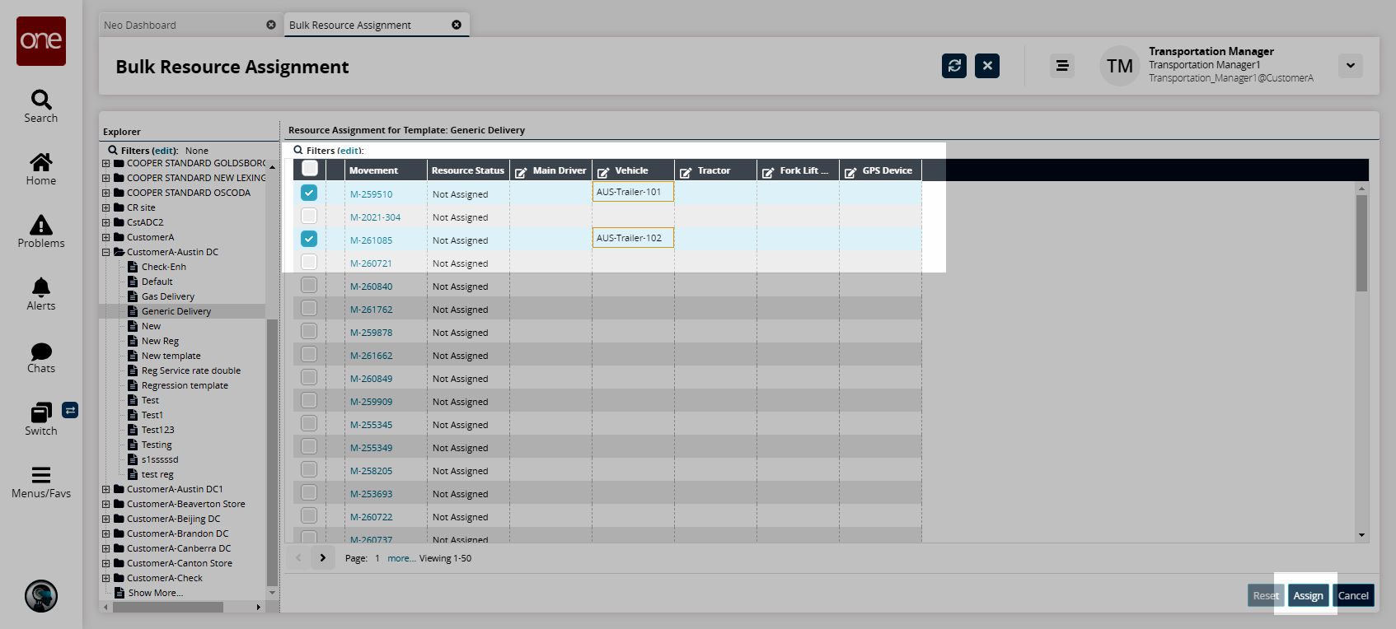
Task: Close the page with the X header button
Action: 987,66
